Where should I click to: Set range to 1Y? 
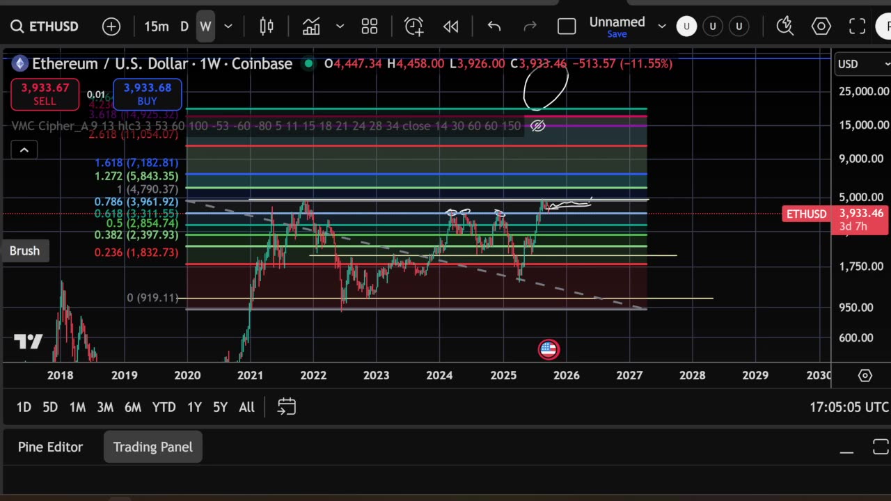pos(194,407)
